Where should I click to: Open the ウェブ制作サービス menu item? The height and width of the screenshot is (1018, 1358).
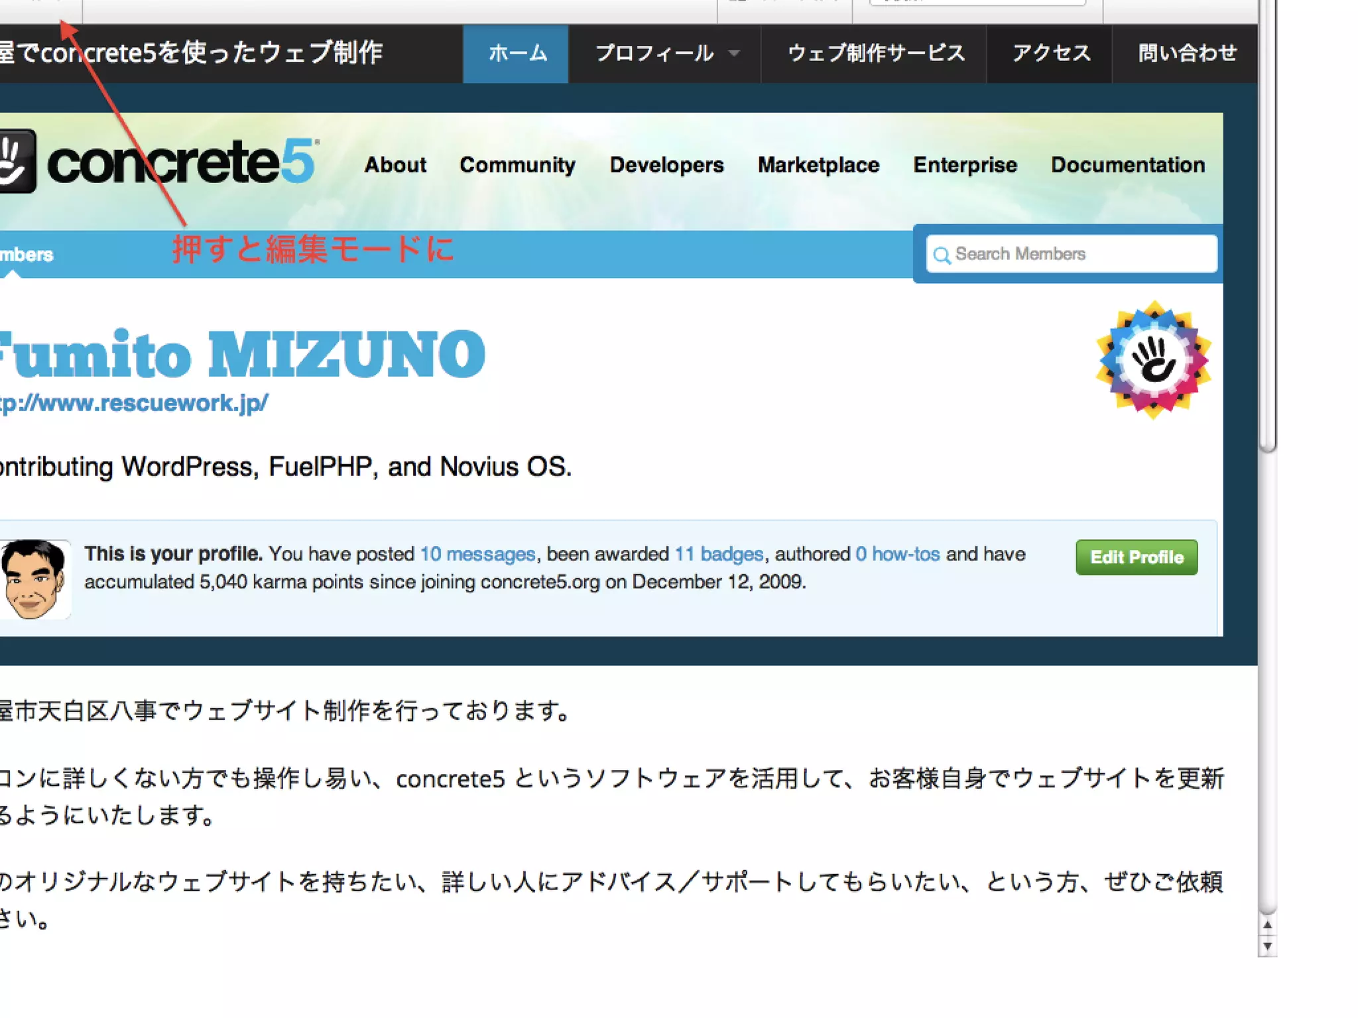click(x=875, y=53)
